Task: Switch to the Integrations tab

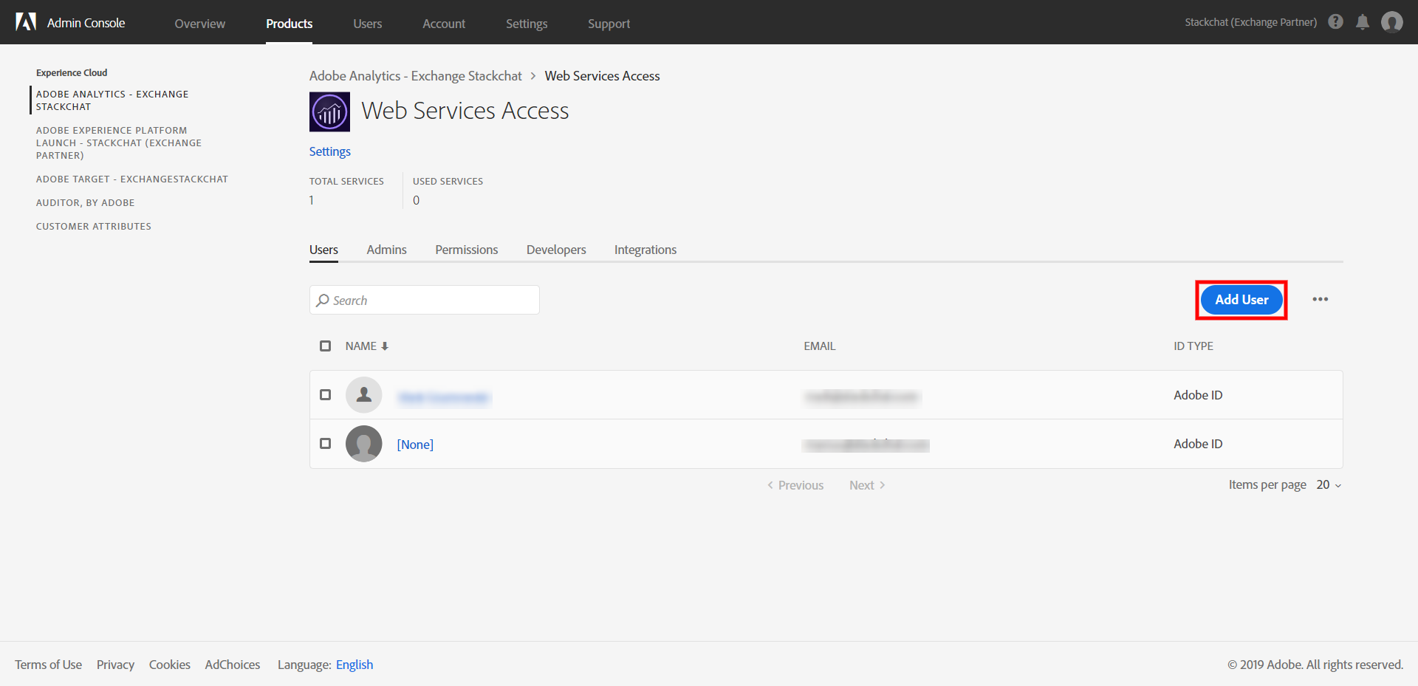Action: (x=645, y=250)
